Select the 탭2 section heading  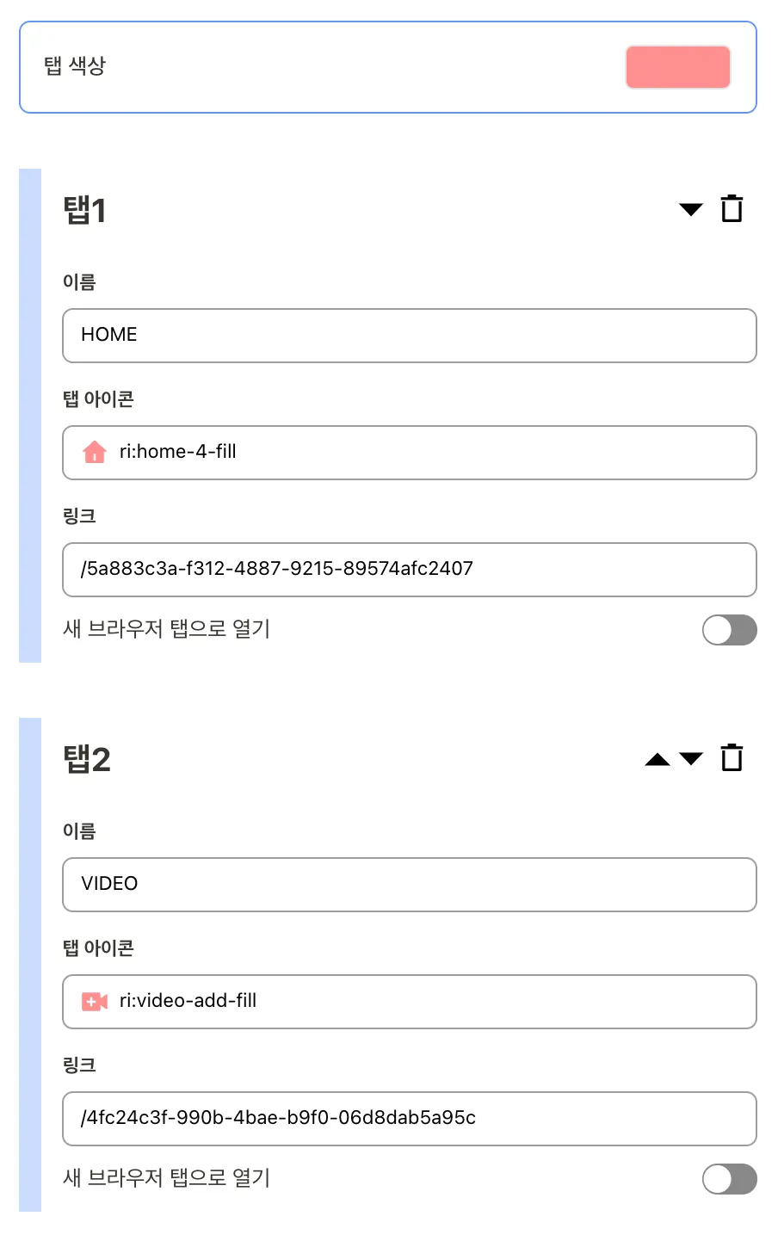click(87, 759)
